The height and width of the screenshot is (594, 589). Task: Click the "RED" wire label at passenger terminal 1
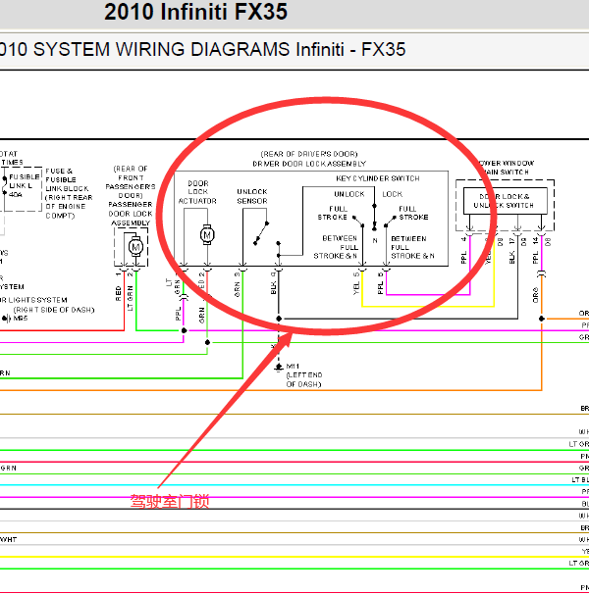(x=118, y=294)
